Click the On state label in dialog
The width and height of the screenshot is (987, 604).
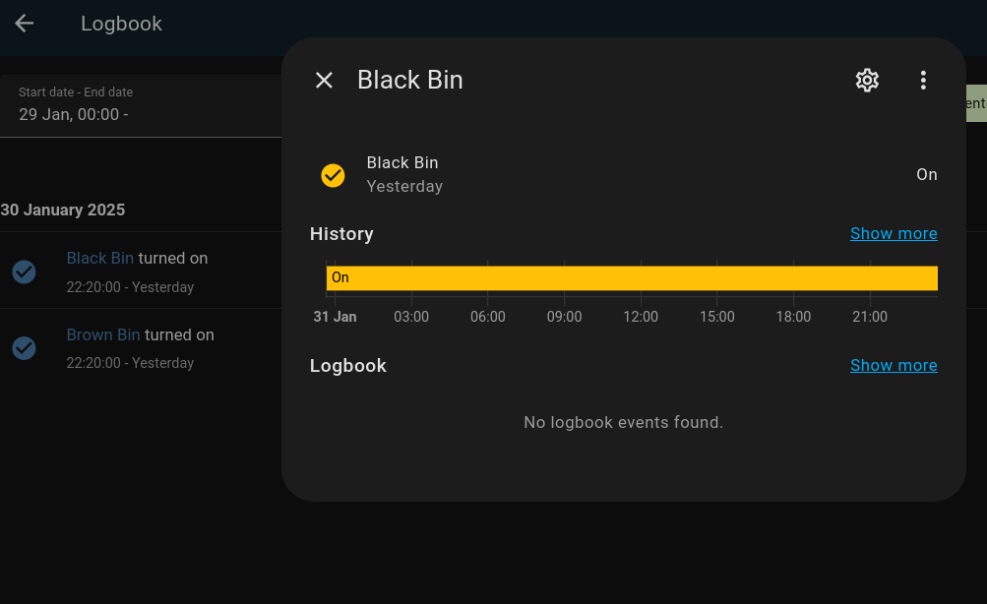[926, 175]
